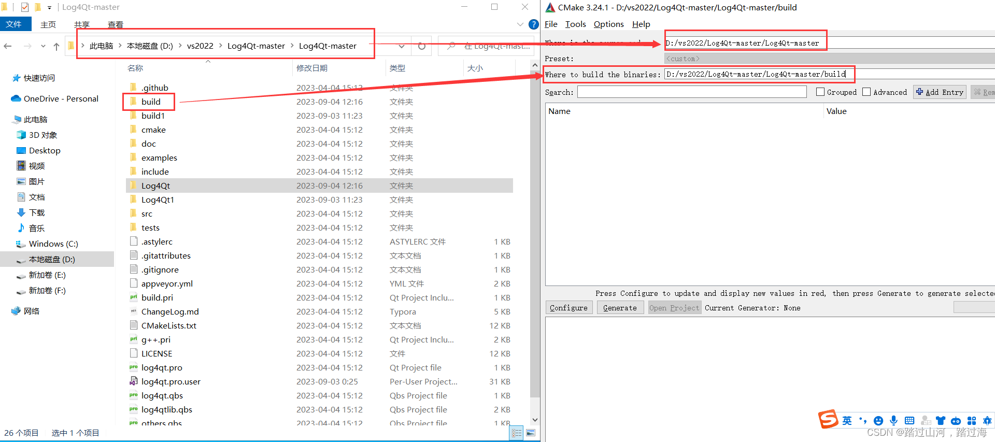
Task: Open the CMake Help menu
Action: (x=641, y=24)
